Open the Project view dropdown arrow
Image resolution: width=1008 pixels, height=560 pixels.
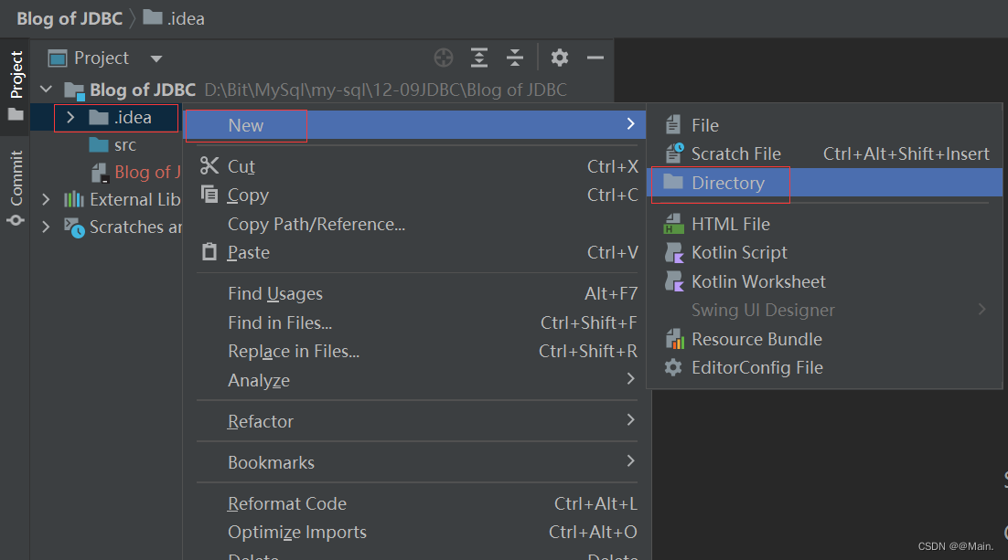[156, 58]
